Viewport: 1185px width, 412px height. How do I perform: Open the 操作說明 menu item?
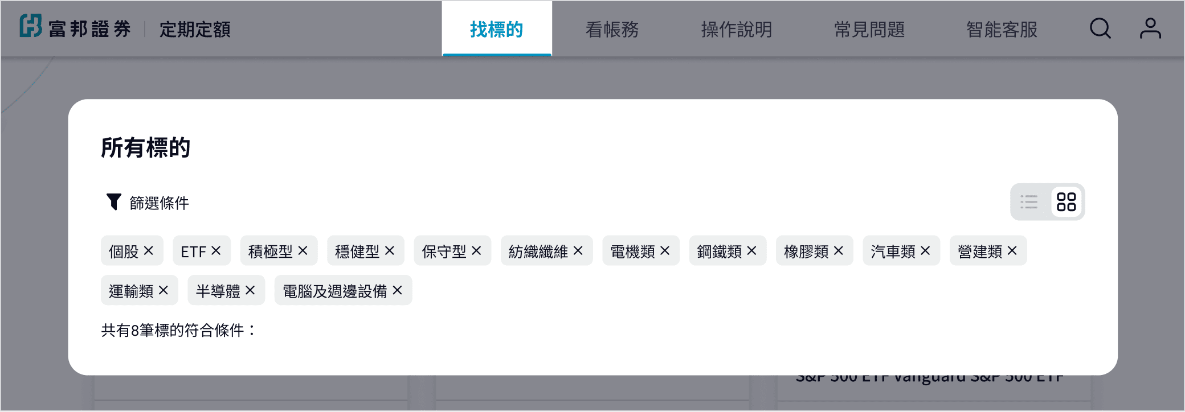coord(736,29)
